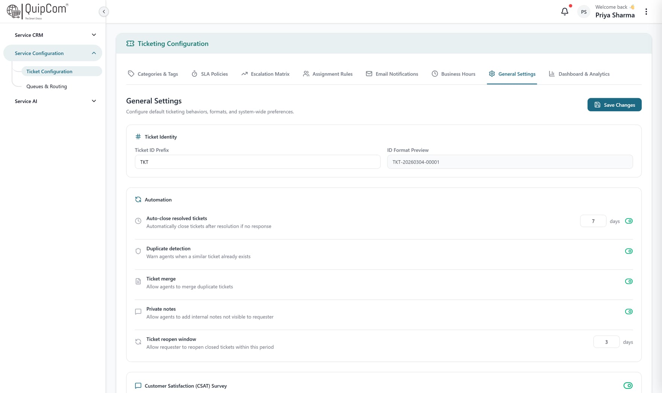The height and width of the screenshot is (393, 662).
Task: Select Ticket Configuration in sidebar
Action: coord(62,71)
